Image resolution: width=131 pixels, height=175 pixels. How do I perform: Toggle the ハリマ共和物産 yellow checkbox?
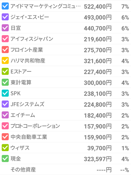coord(5,60)
